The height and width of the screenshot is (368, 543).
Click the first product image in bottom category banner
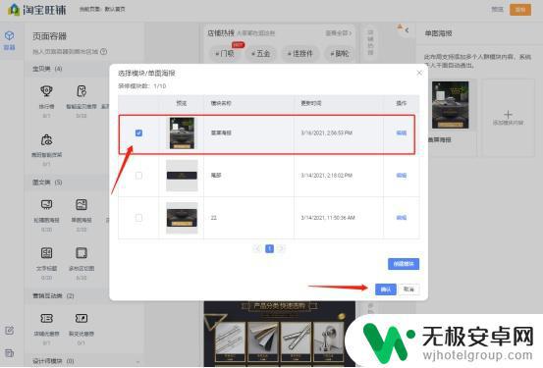[x=231, y=342]
